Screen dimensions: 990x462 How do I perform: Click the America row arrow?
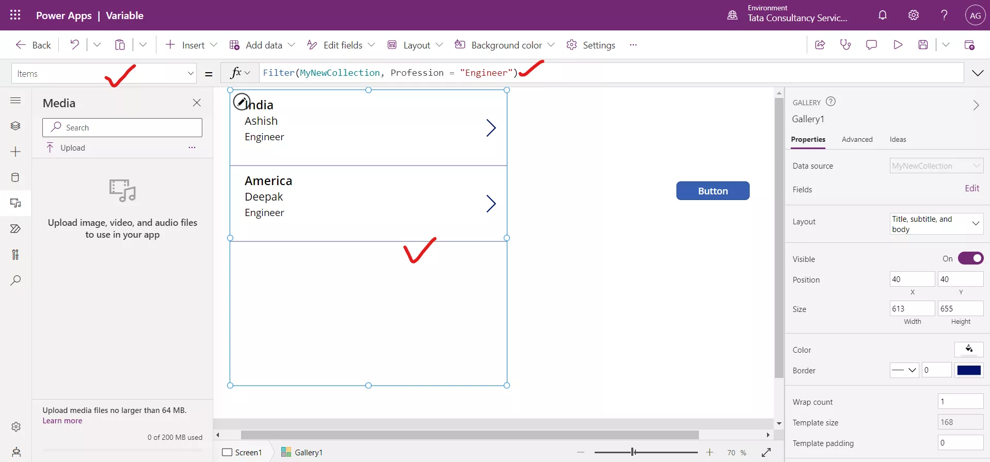tap(491, 204)
